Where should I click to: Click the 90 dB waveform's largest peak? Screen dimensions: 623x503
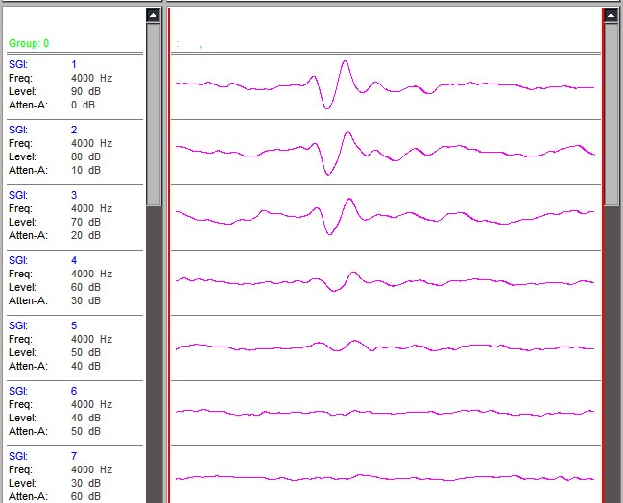(345, 63)
